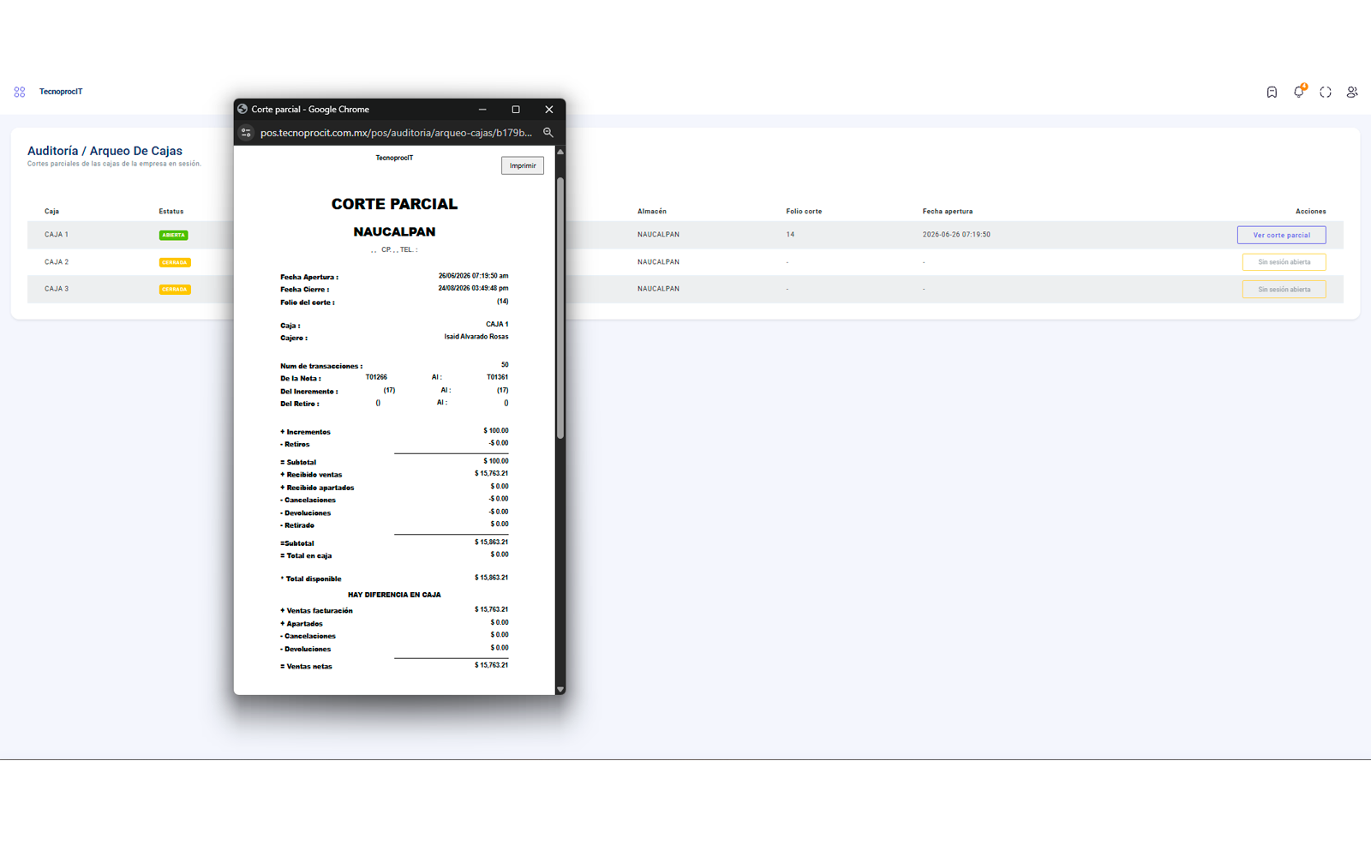Click the TecnoprocIT brand text in header
Image resolution: width=1371 pixels, height=857 pixels.
(61, 92)
